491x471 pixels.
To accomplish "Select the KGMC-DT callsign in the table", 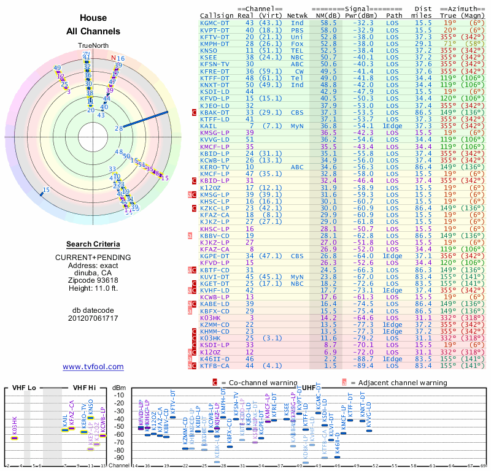I will coord(215,23).
